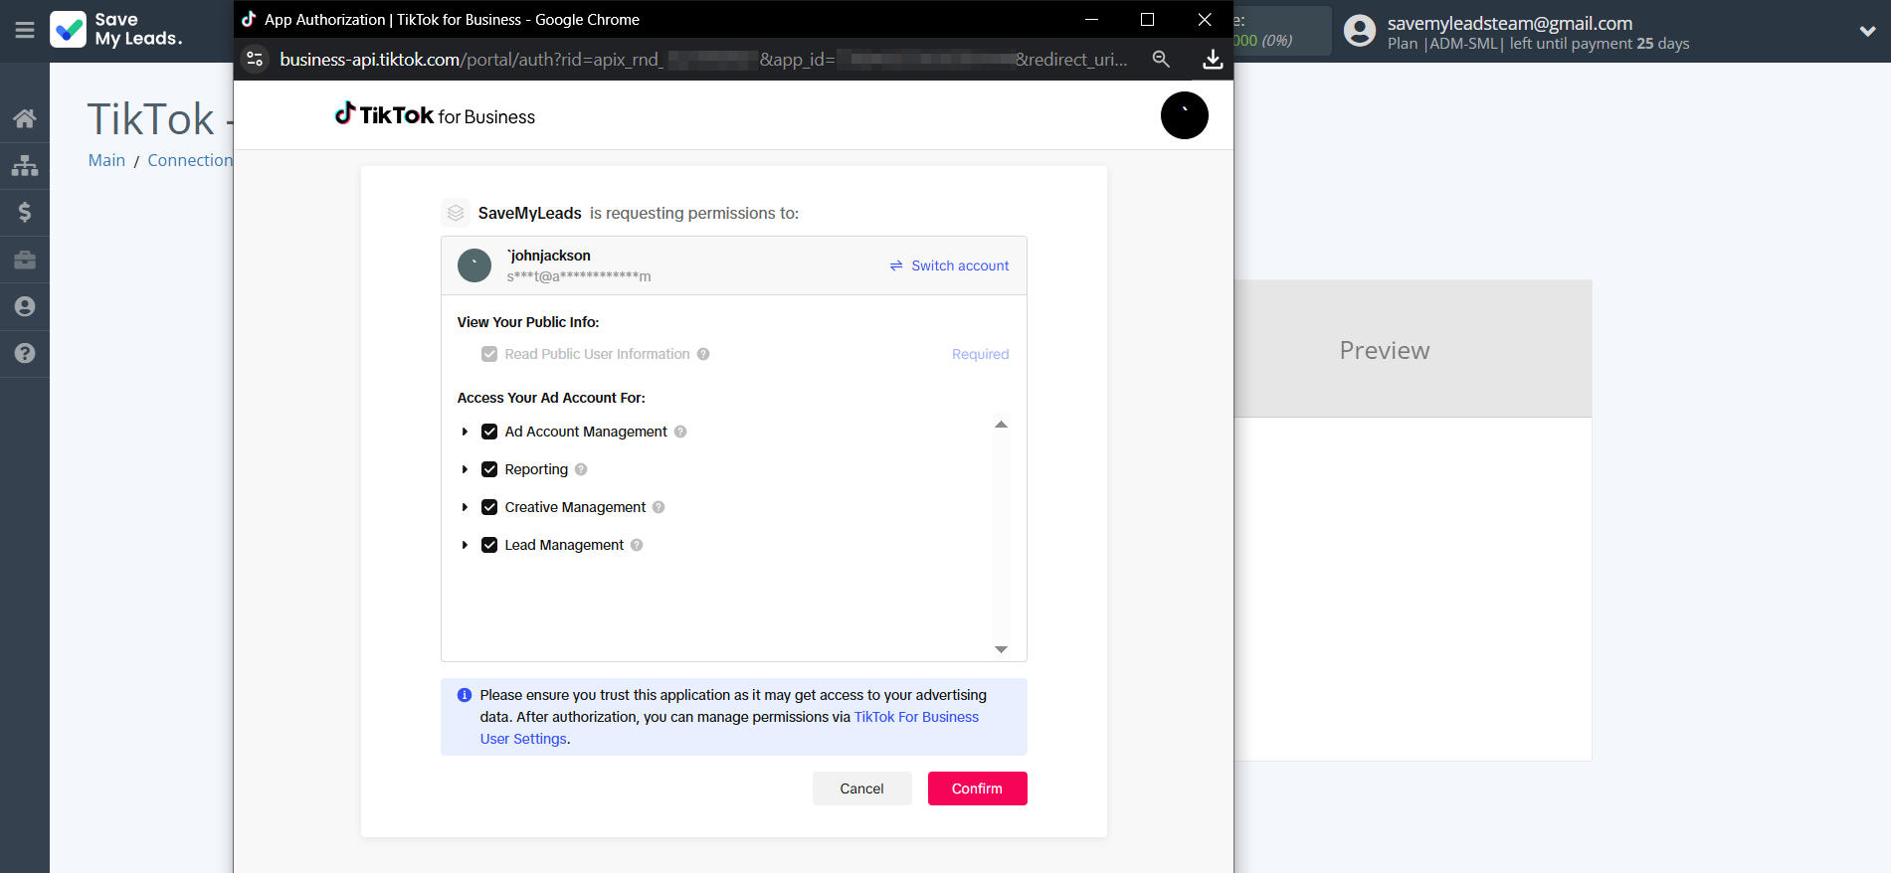Click the Read Public User Information checkbox
Screen dimensions: 1891x873
(x=489, y=354)
